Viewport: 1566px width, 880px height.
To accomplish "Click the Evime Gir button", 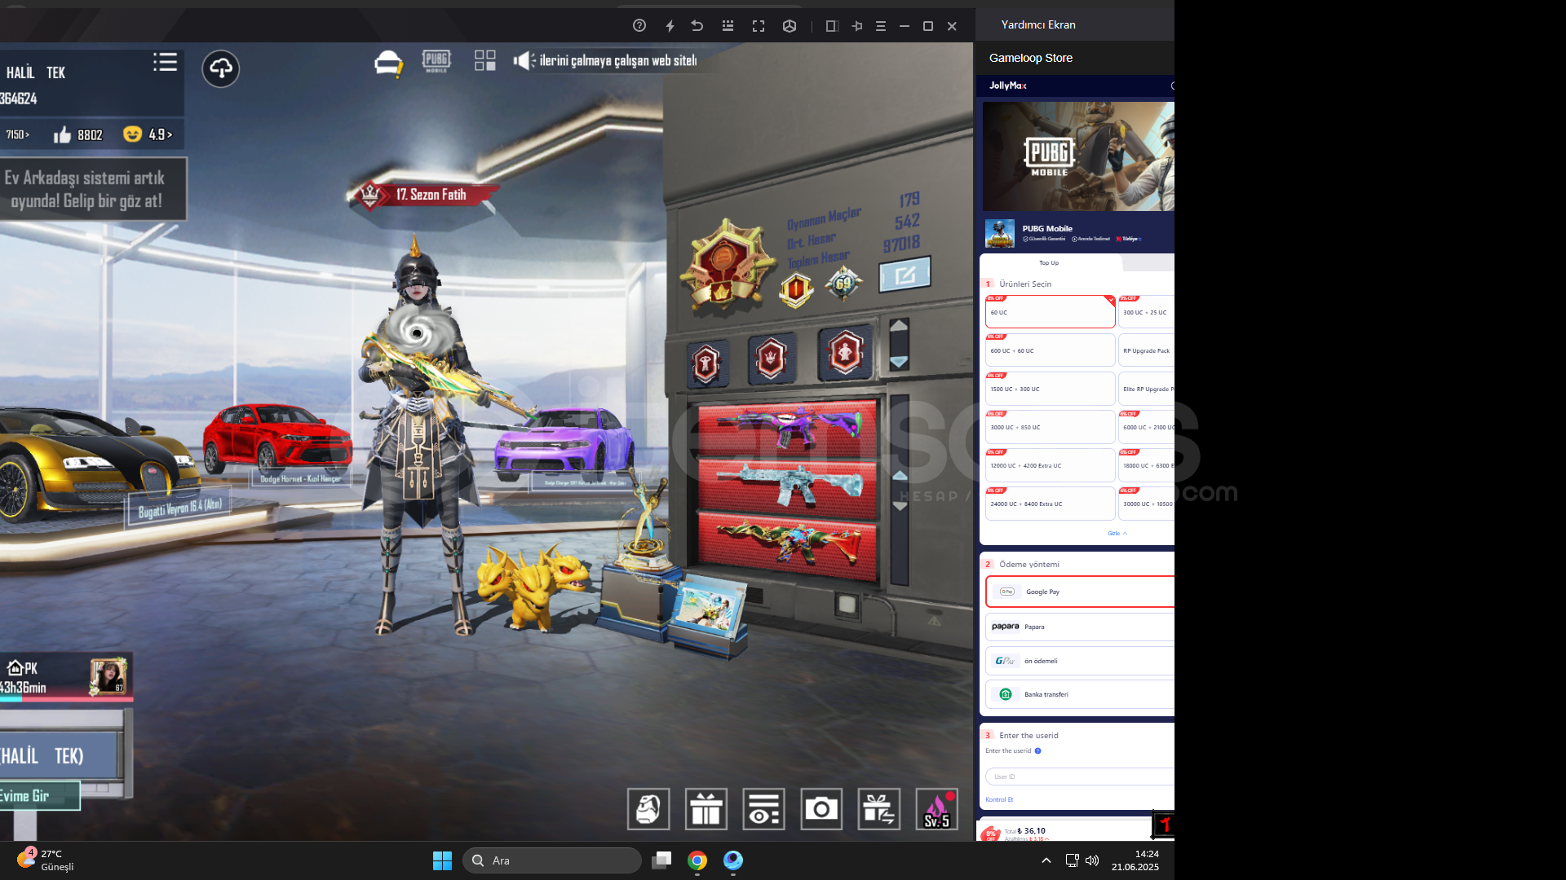I will (x=39, y=796).
